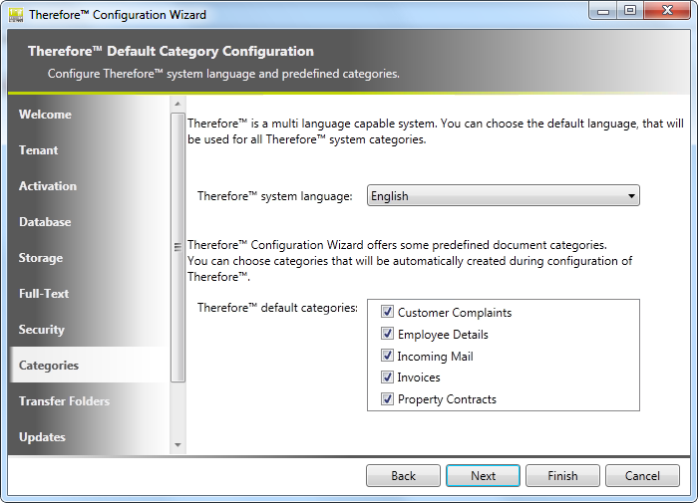This screenshot has width=698, height=503.
Task: Click the sidebar scroll down arrow
Action: click(x=178, y=445)
